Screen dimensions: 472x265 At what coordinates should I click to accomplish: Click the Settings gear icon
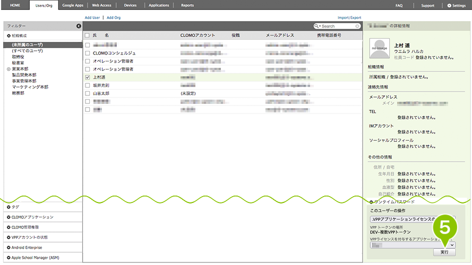[450, 5]
